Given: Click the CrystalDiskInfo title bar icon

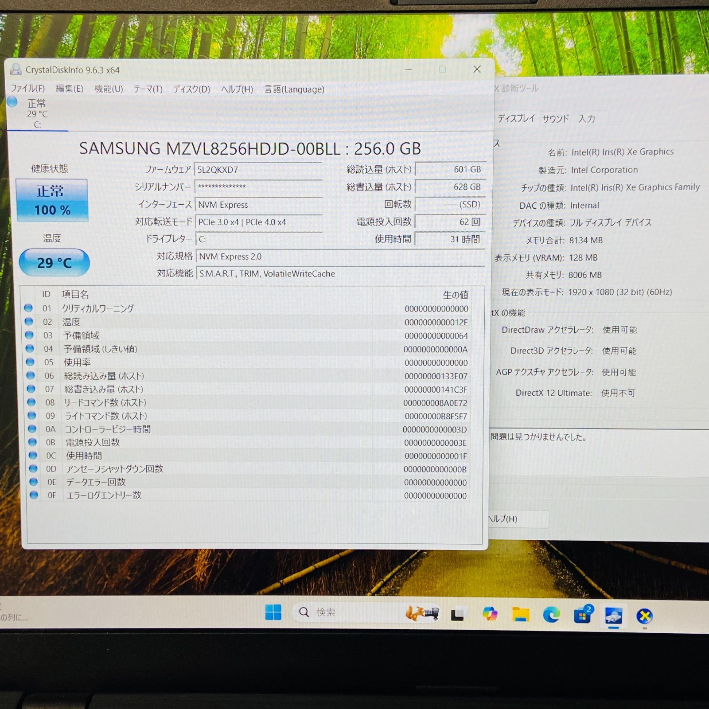Looking at the screenshot, I should pos(16,69).
